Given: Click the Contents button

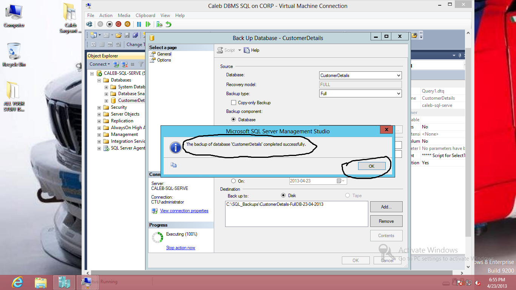Looking at the screenshot, I should tap(386, 236).
